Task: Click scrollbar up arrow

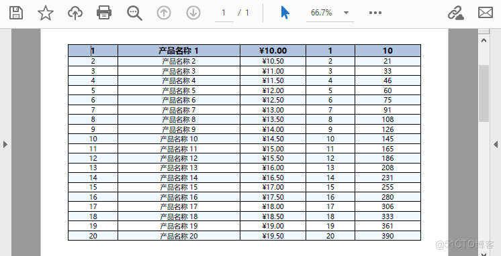Action: click(484, 40)
